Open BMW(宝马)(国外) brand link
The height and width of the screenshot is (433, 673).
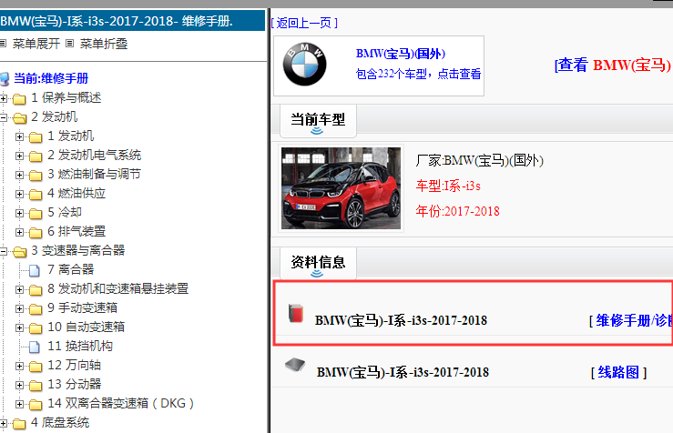(401, 54)
